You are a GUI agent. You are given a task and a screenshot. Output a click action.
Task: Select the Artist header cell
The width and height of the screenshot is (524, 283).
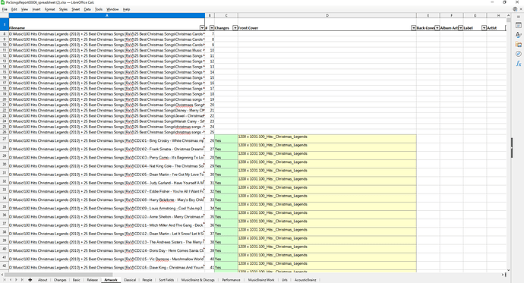tap(496, 24)
